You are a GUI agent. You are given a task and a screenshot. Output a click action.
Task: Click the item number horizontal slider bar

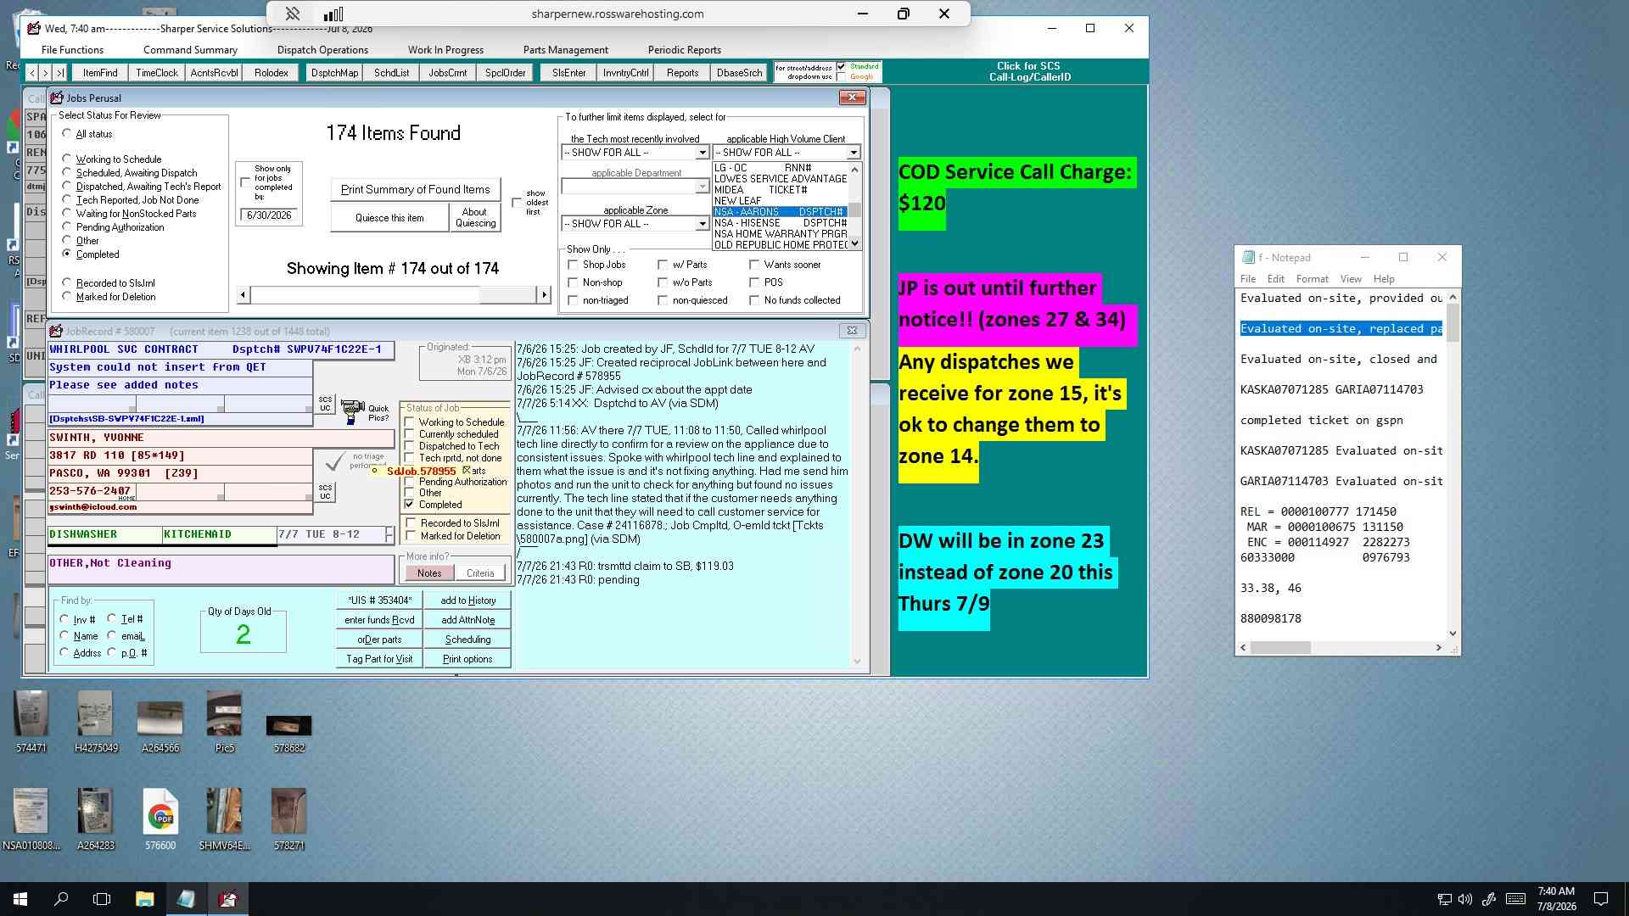tap(394, 294)
